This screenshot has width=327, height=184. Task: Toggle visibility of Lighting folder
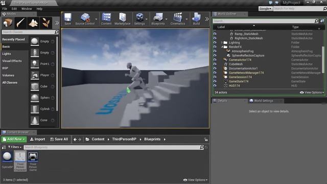(x=215, y=42)
